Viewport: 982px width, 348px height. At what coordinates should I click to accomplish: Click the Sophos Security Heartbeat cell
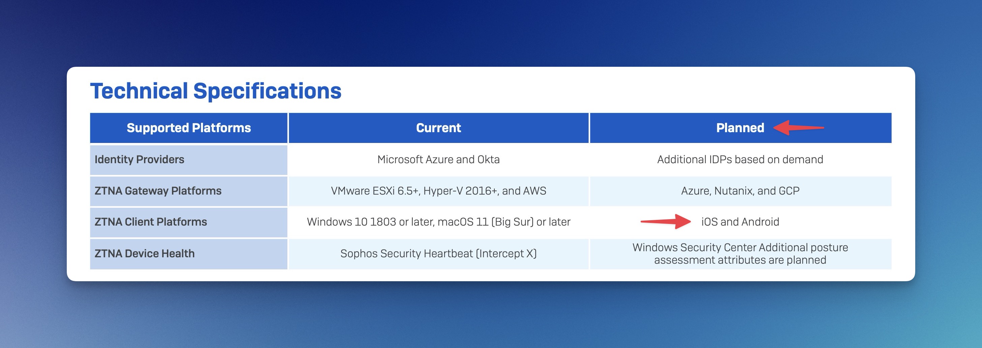[438, 254]
